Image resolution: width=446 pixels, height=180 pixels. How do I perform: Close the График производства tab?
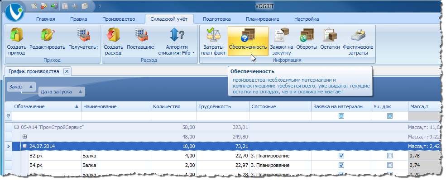67,71
